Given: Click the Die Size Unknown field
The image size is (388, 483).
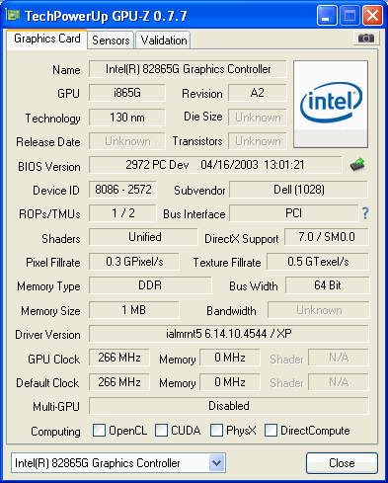Looking at the screenshot, I should click(258, 118).
